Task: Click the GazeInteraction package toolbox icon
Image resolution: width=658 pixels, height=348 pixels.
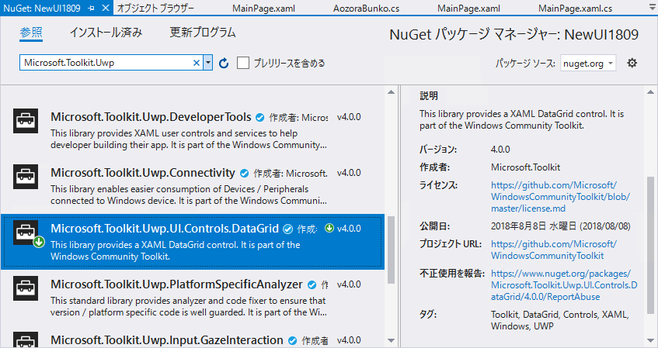Action: (x=26, y=339)
